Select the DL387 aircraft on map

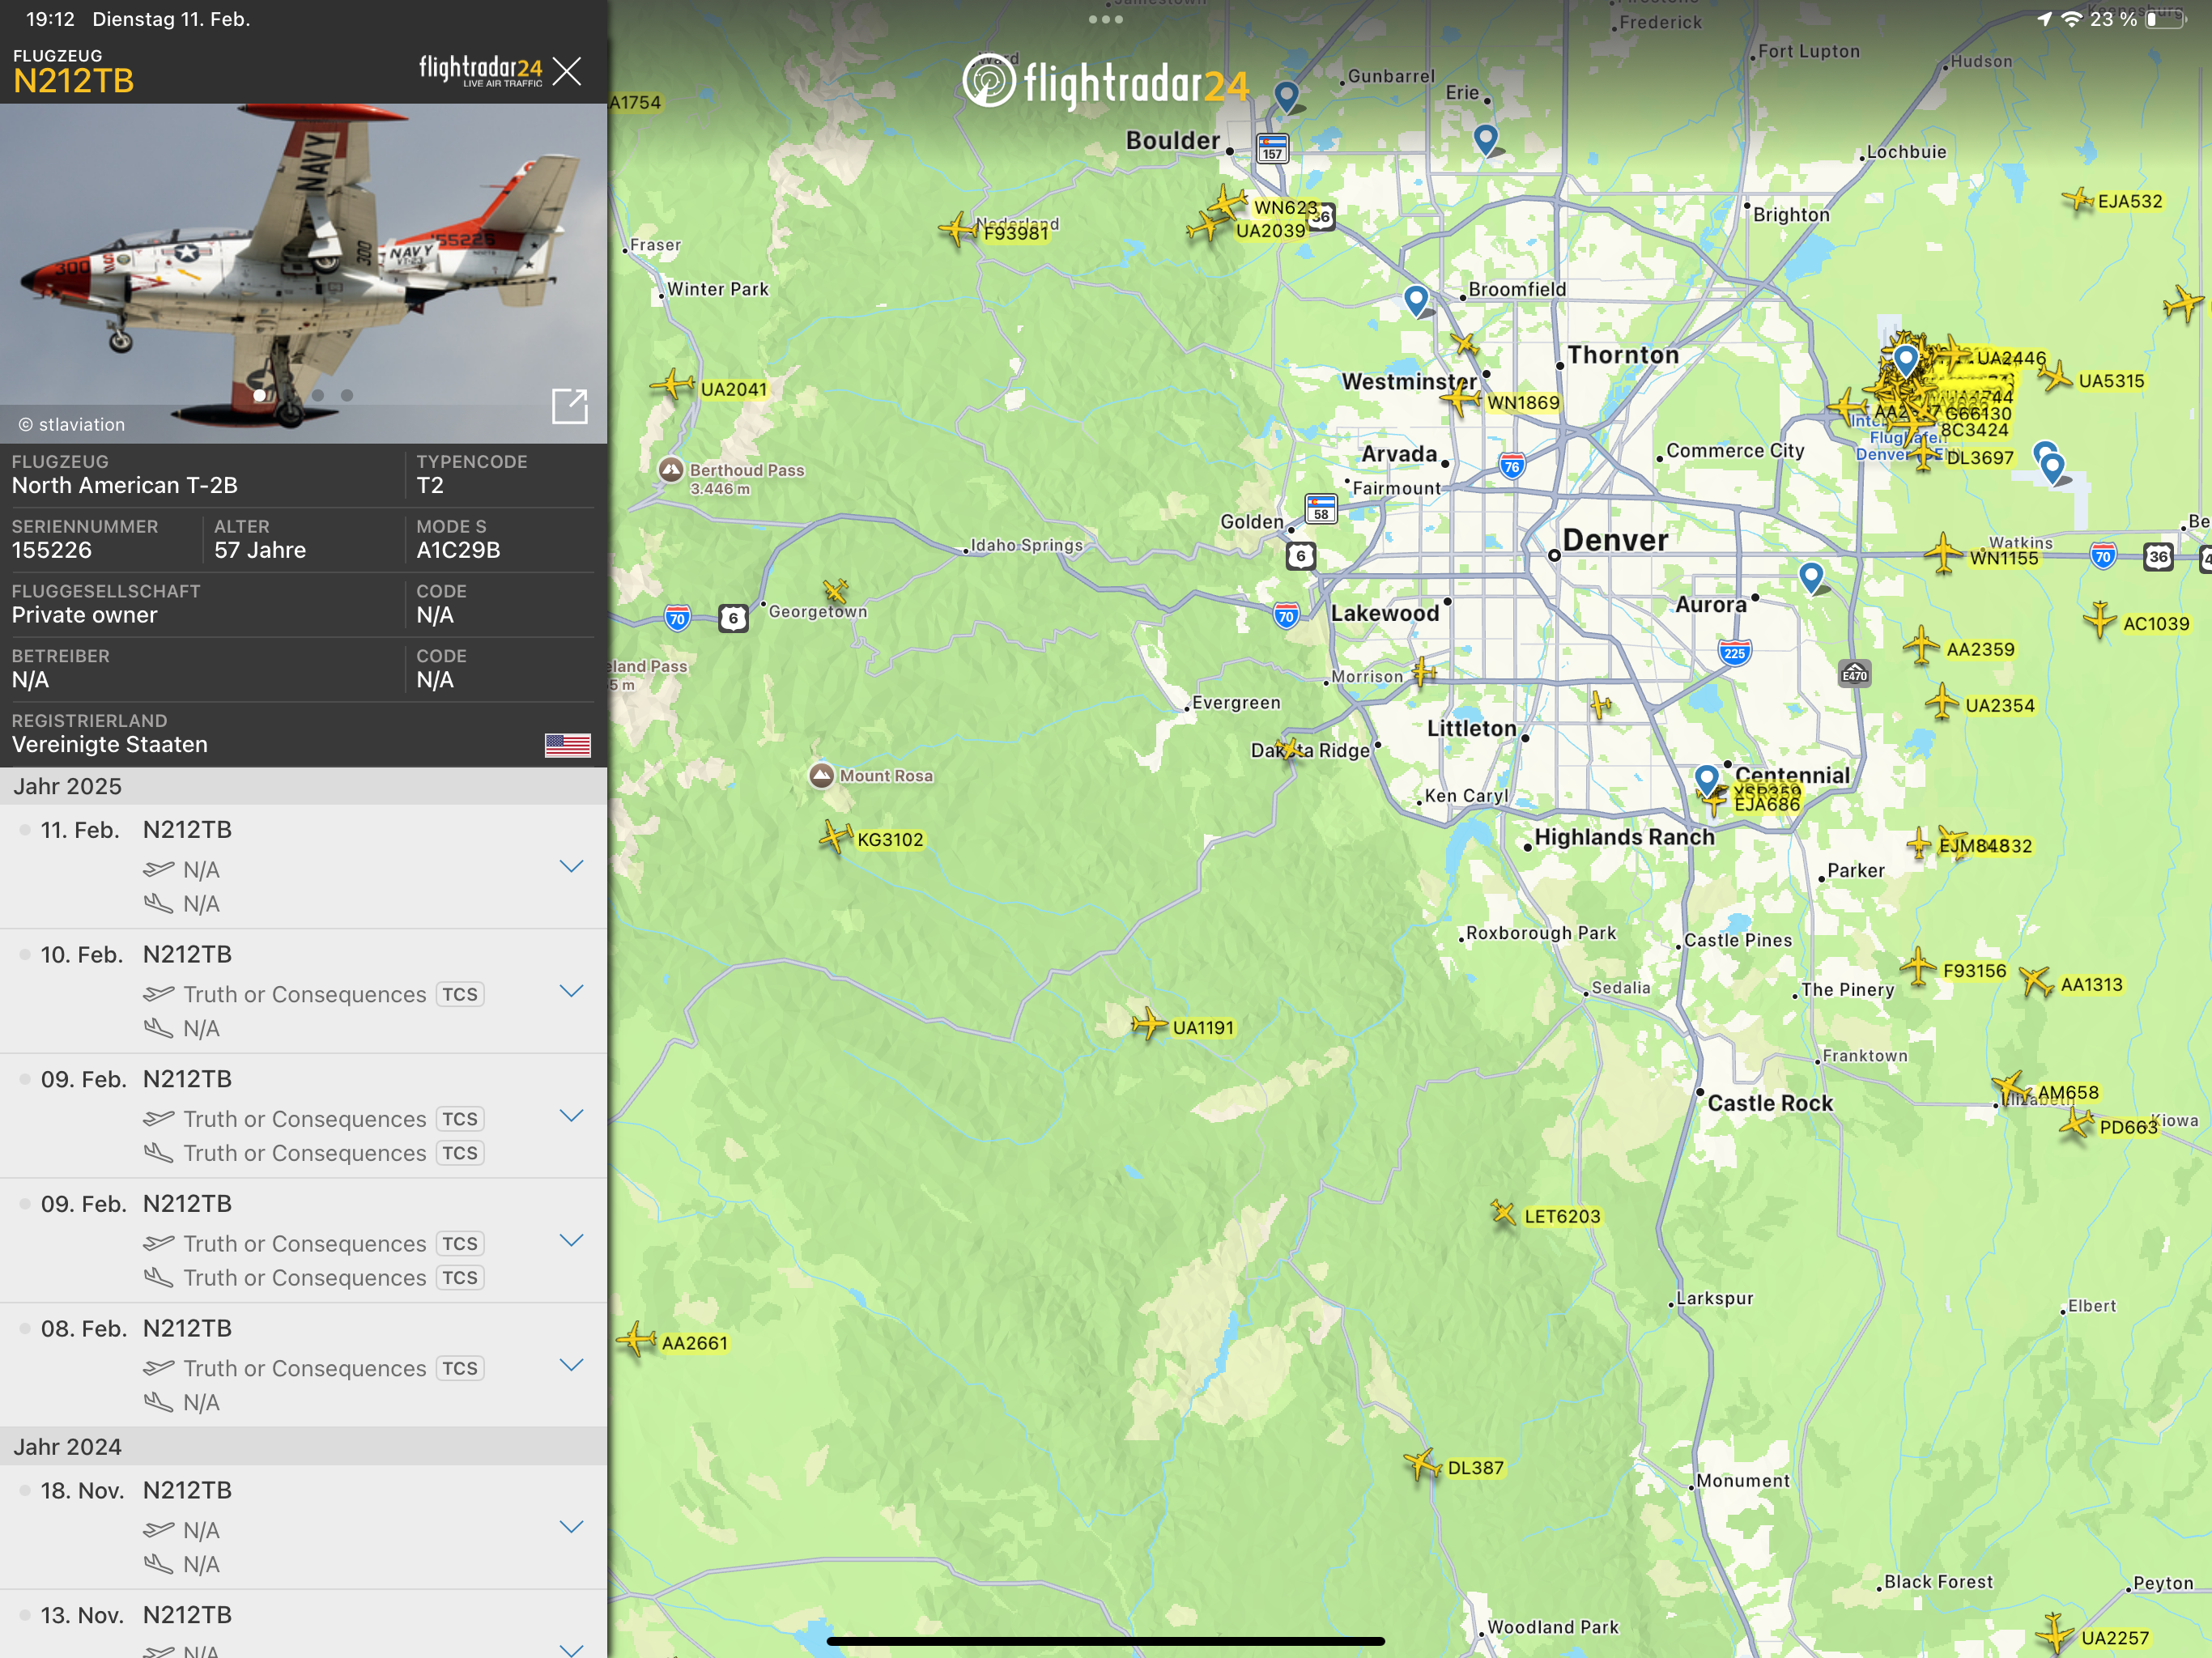tap(1422, 1465)
